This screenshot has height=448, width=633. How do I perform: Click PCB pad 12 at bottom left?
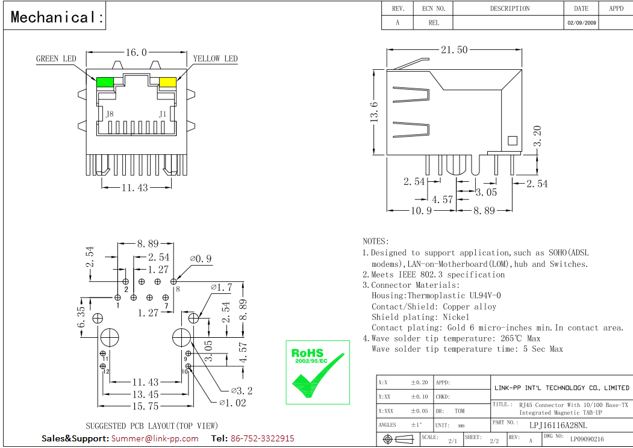pyautogui.click(x=102, y=366)
